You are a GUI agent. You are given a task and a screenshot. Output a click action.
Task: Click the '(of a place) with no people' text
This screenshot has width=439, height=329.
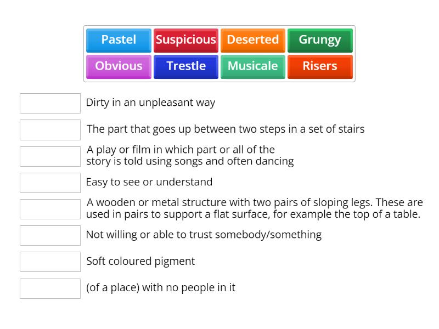coord(161,288)
